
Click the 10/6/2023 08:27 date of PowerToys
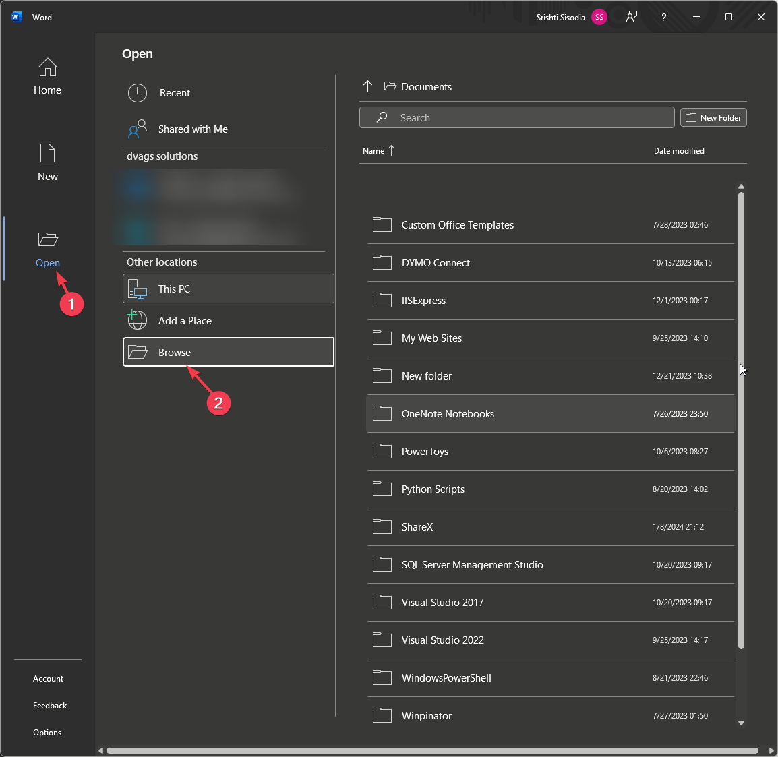click(x=680, y=452)
